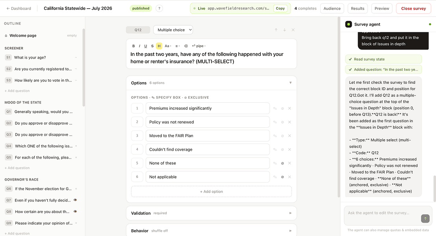The width and height of the screenshot is (436, 236).
Task: Select Q6 'If the November election' in outline
Action: point(41,189)
